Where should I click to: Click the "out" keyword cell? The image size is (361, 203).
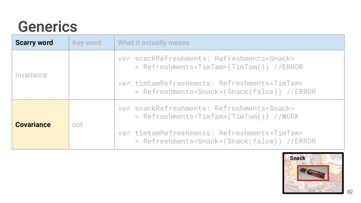tap(77, 125)
